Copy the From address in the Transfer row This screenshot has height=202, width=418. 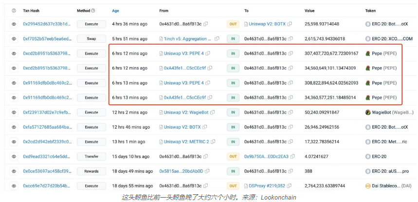(x=205, y=156)
